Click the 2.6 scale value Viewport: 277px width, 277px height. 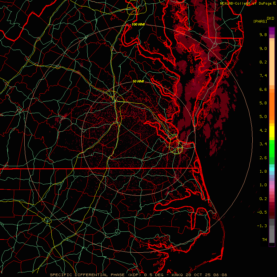pos(263,158)
